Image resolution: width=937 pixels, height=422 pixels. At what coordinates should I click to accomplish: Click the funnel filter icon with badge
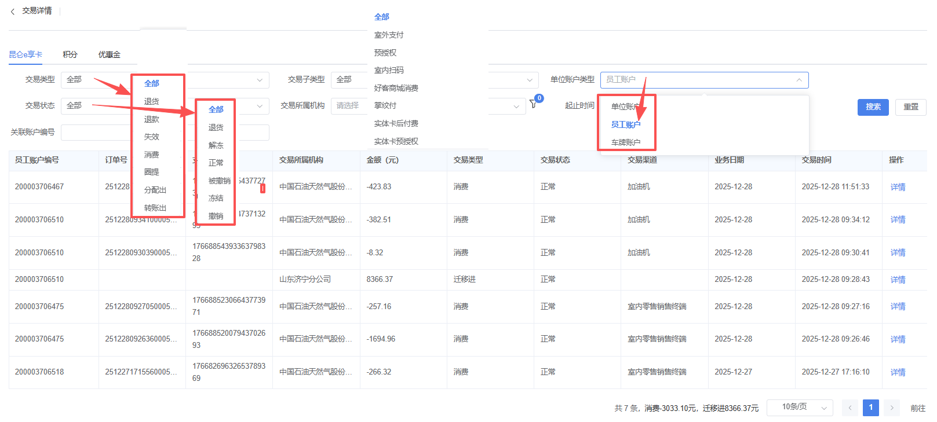[533, 104]
